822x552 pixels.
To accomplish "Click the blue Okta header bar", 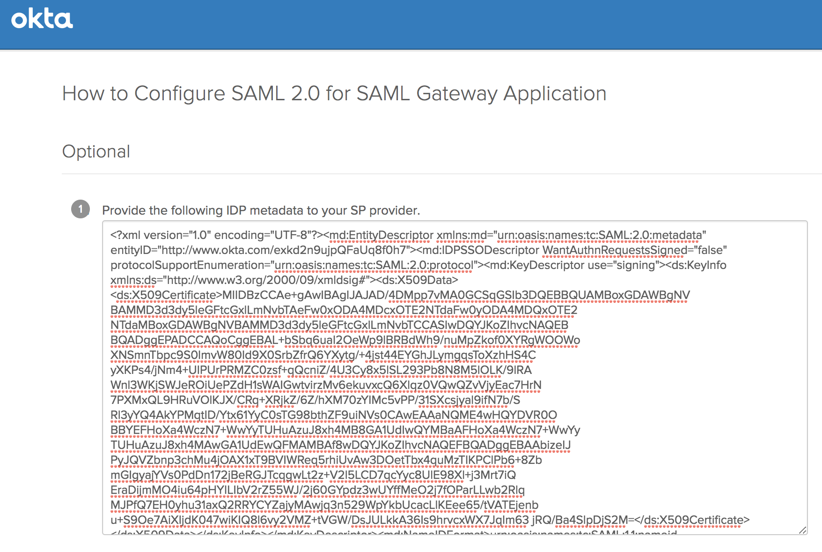I will tap(421, 24).
